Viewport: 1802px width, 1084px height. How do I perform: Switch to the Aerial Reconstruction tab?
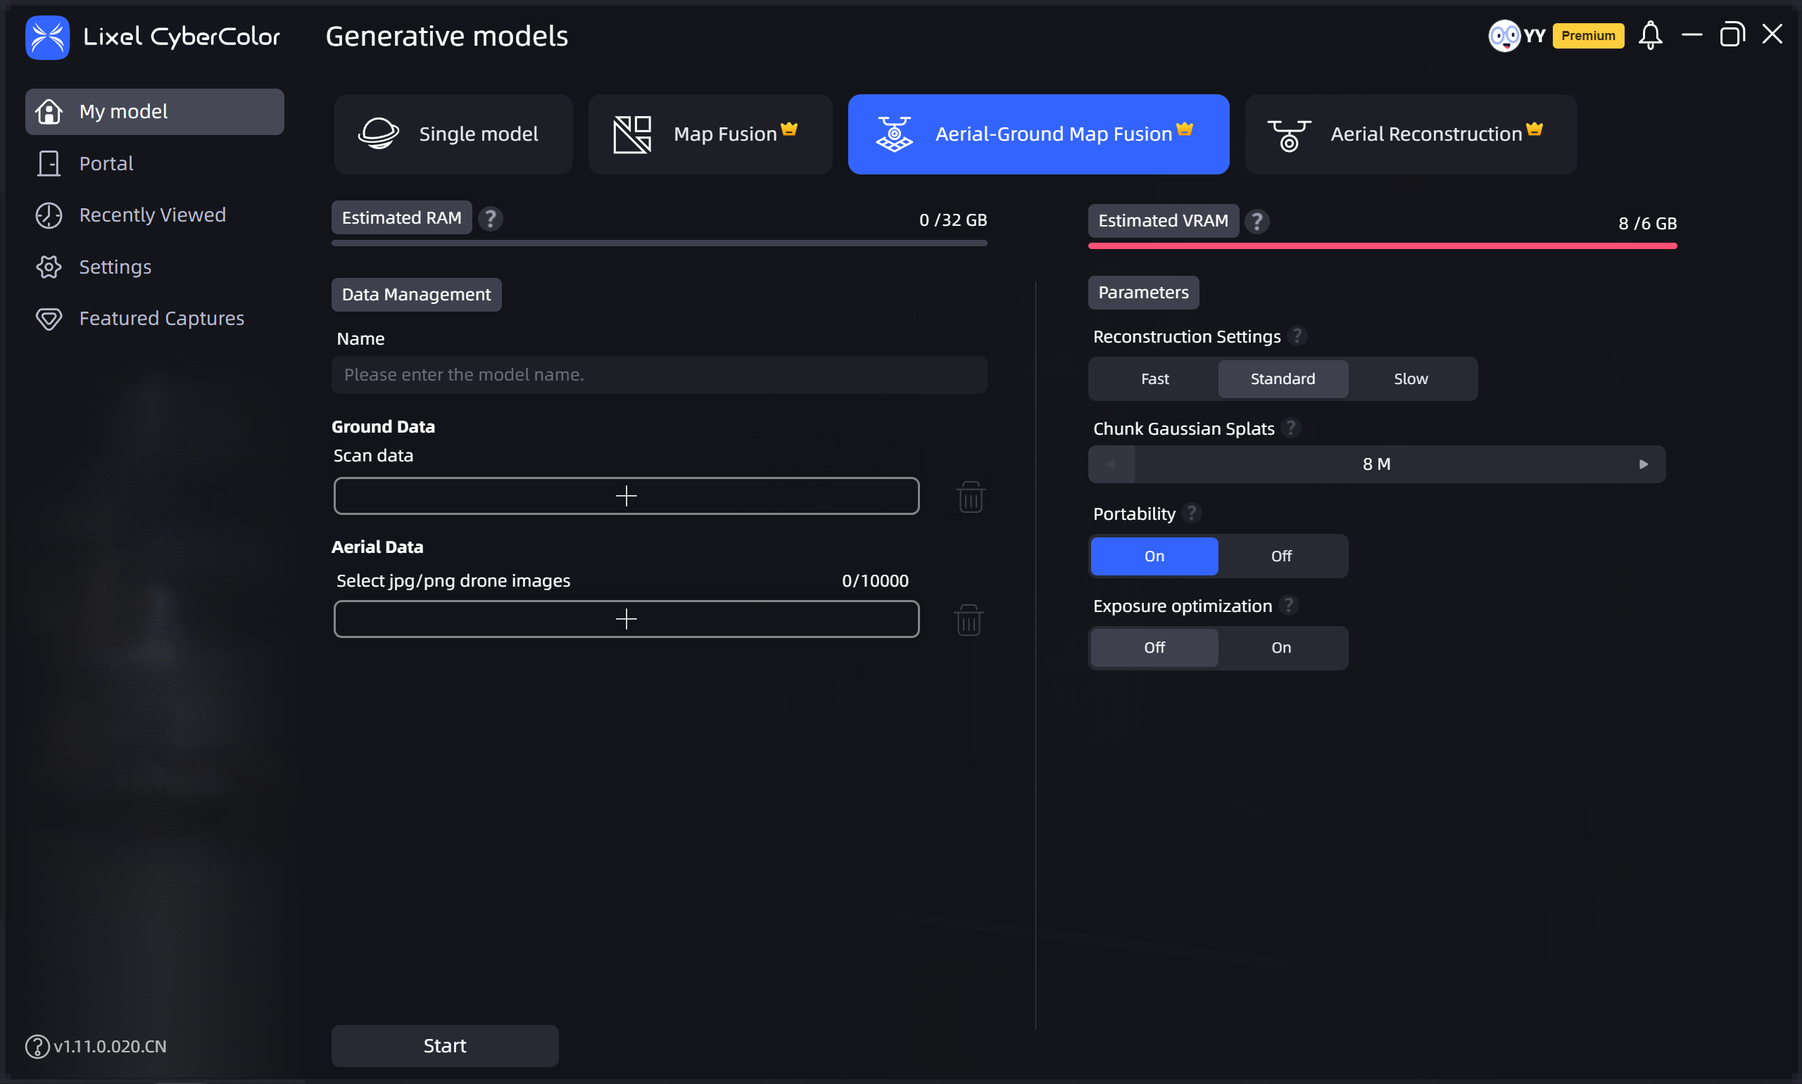tap(1411, 134)
